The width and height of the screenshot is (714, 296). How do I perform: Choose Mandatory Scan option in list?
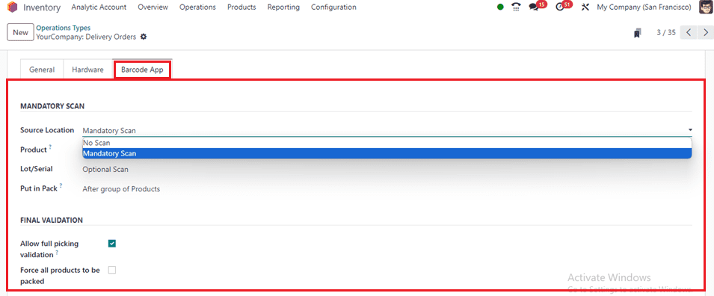(x=387, y=153)
